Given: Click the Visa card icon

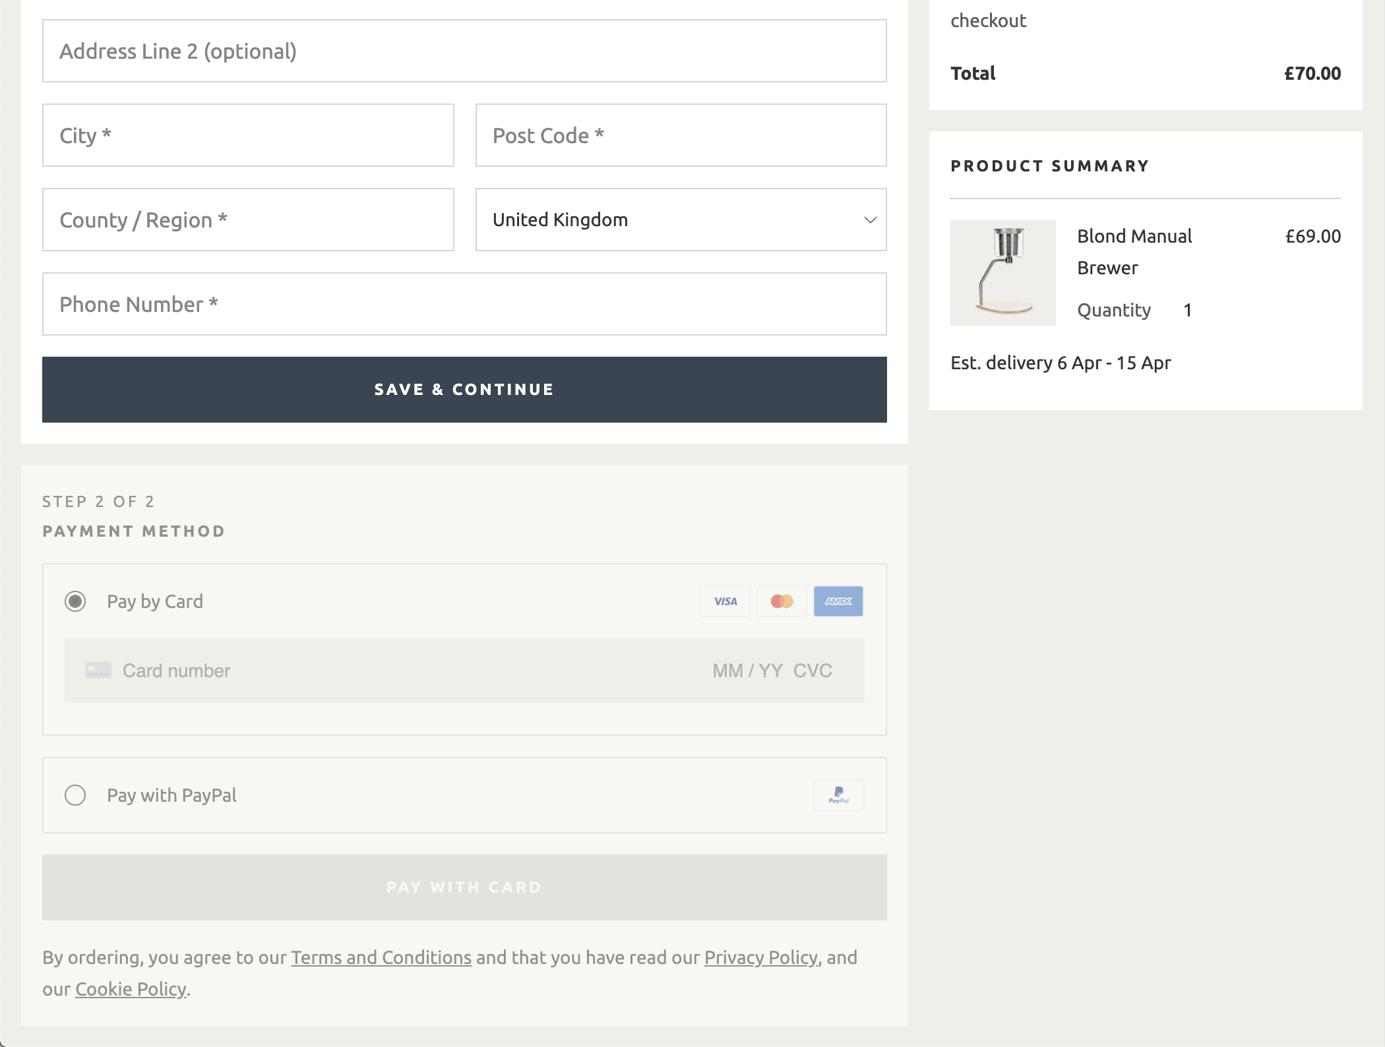Looking at the screenshot, I should click(725, 601).
